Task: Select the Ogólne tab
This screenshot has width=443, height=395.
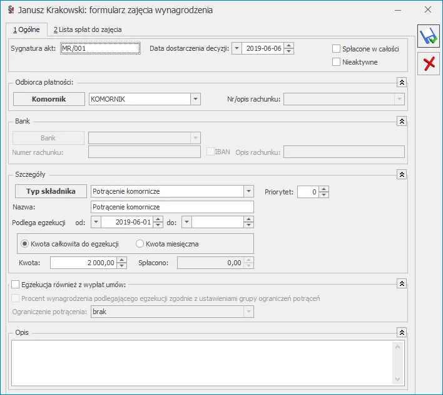Action: coord(26,29)
